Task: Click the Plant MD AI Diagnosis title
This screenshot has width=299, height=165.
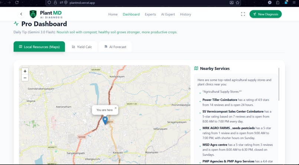Action: tap(51, 14)
